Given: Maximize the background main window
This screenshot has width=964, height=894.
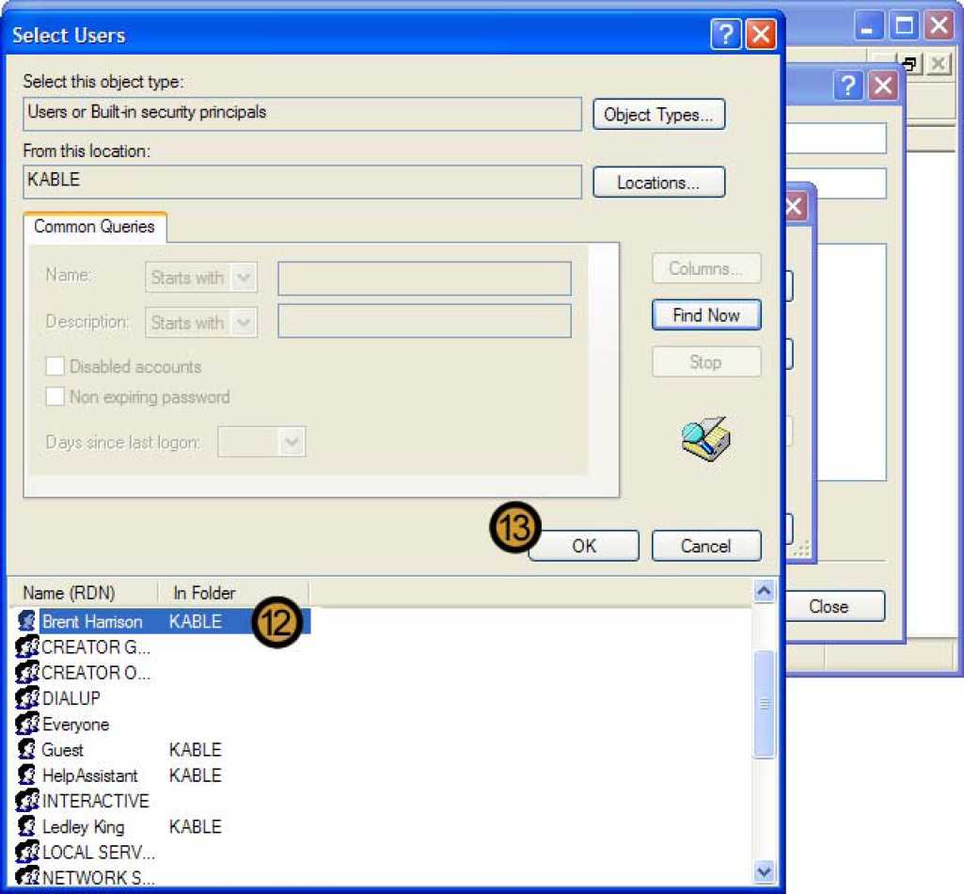Looking at the screenshot, I should 904,25.
